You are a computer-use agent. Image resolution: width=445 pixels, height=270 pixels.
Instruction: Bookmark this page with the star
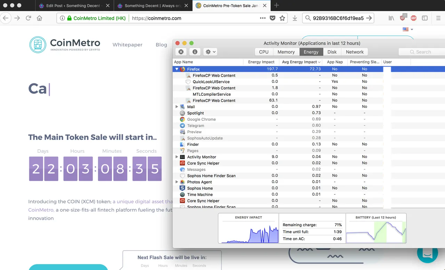coord(282,18)
